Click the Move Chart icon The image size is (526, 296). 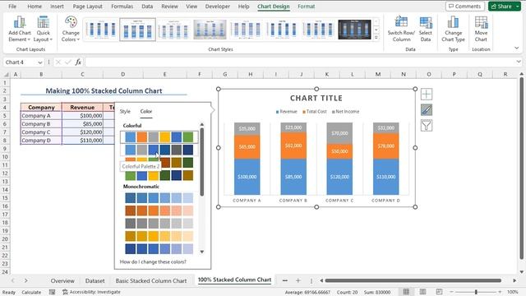pos(481,30)
